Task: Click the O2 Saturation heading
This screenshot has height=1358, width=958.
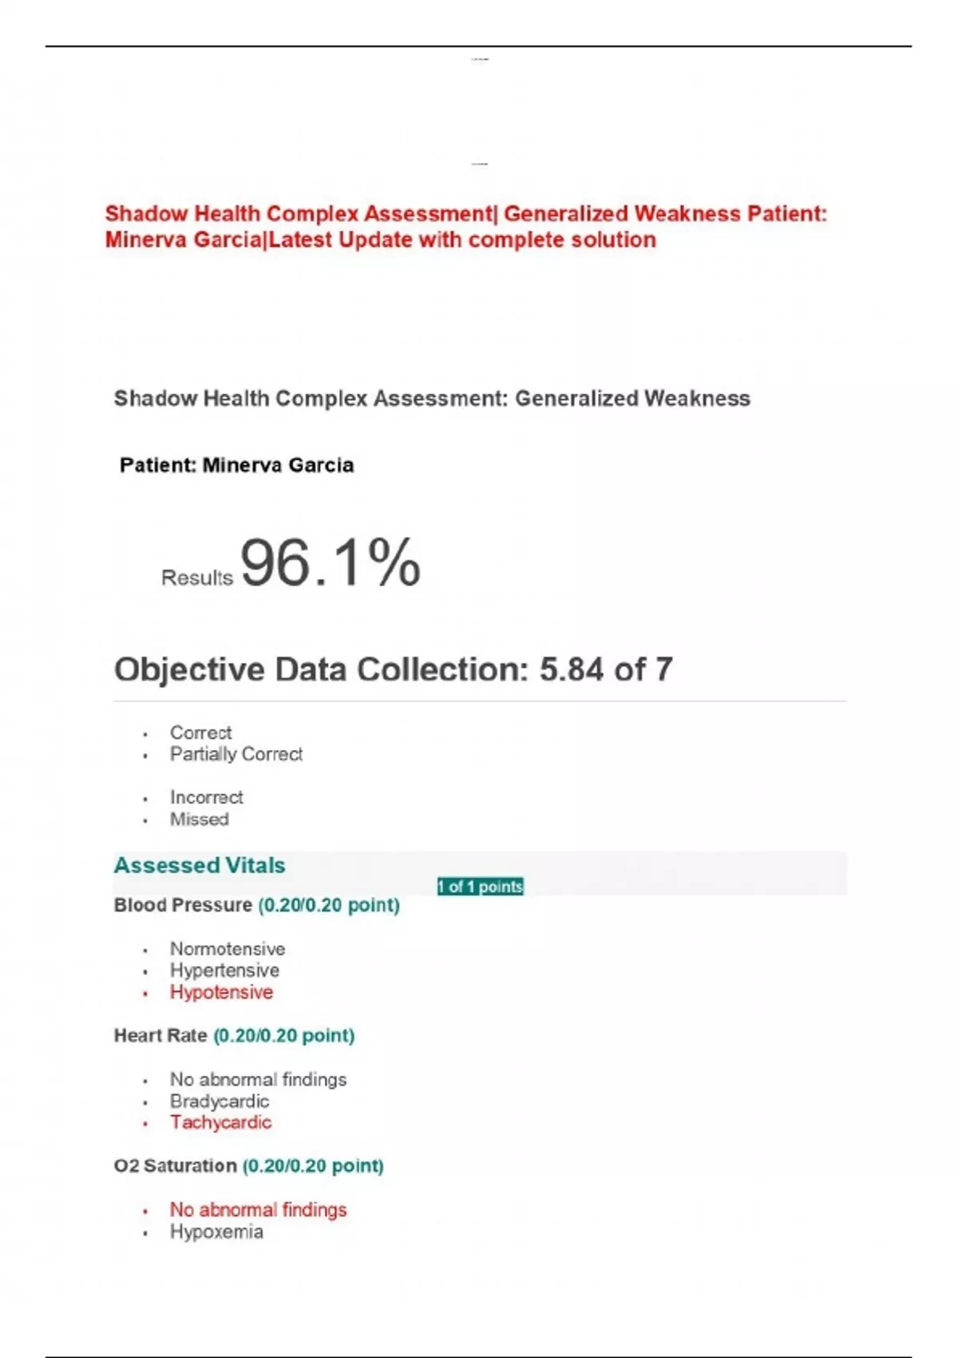Action: 176,1165
